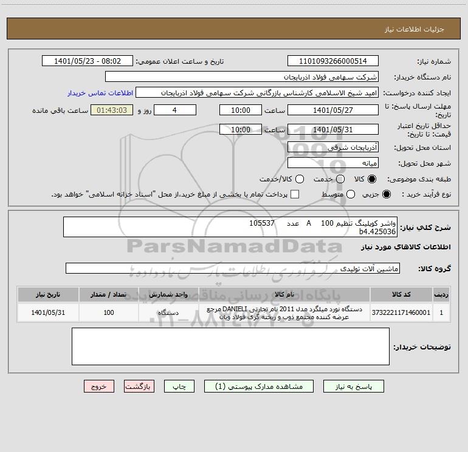Select the متوسط purchase type radio
The height and width of the screenshot is (452, 468).
[x=351, y=194]
